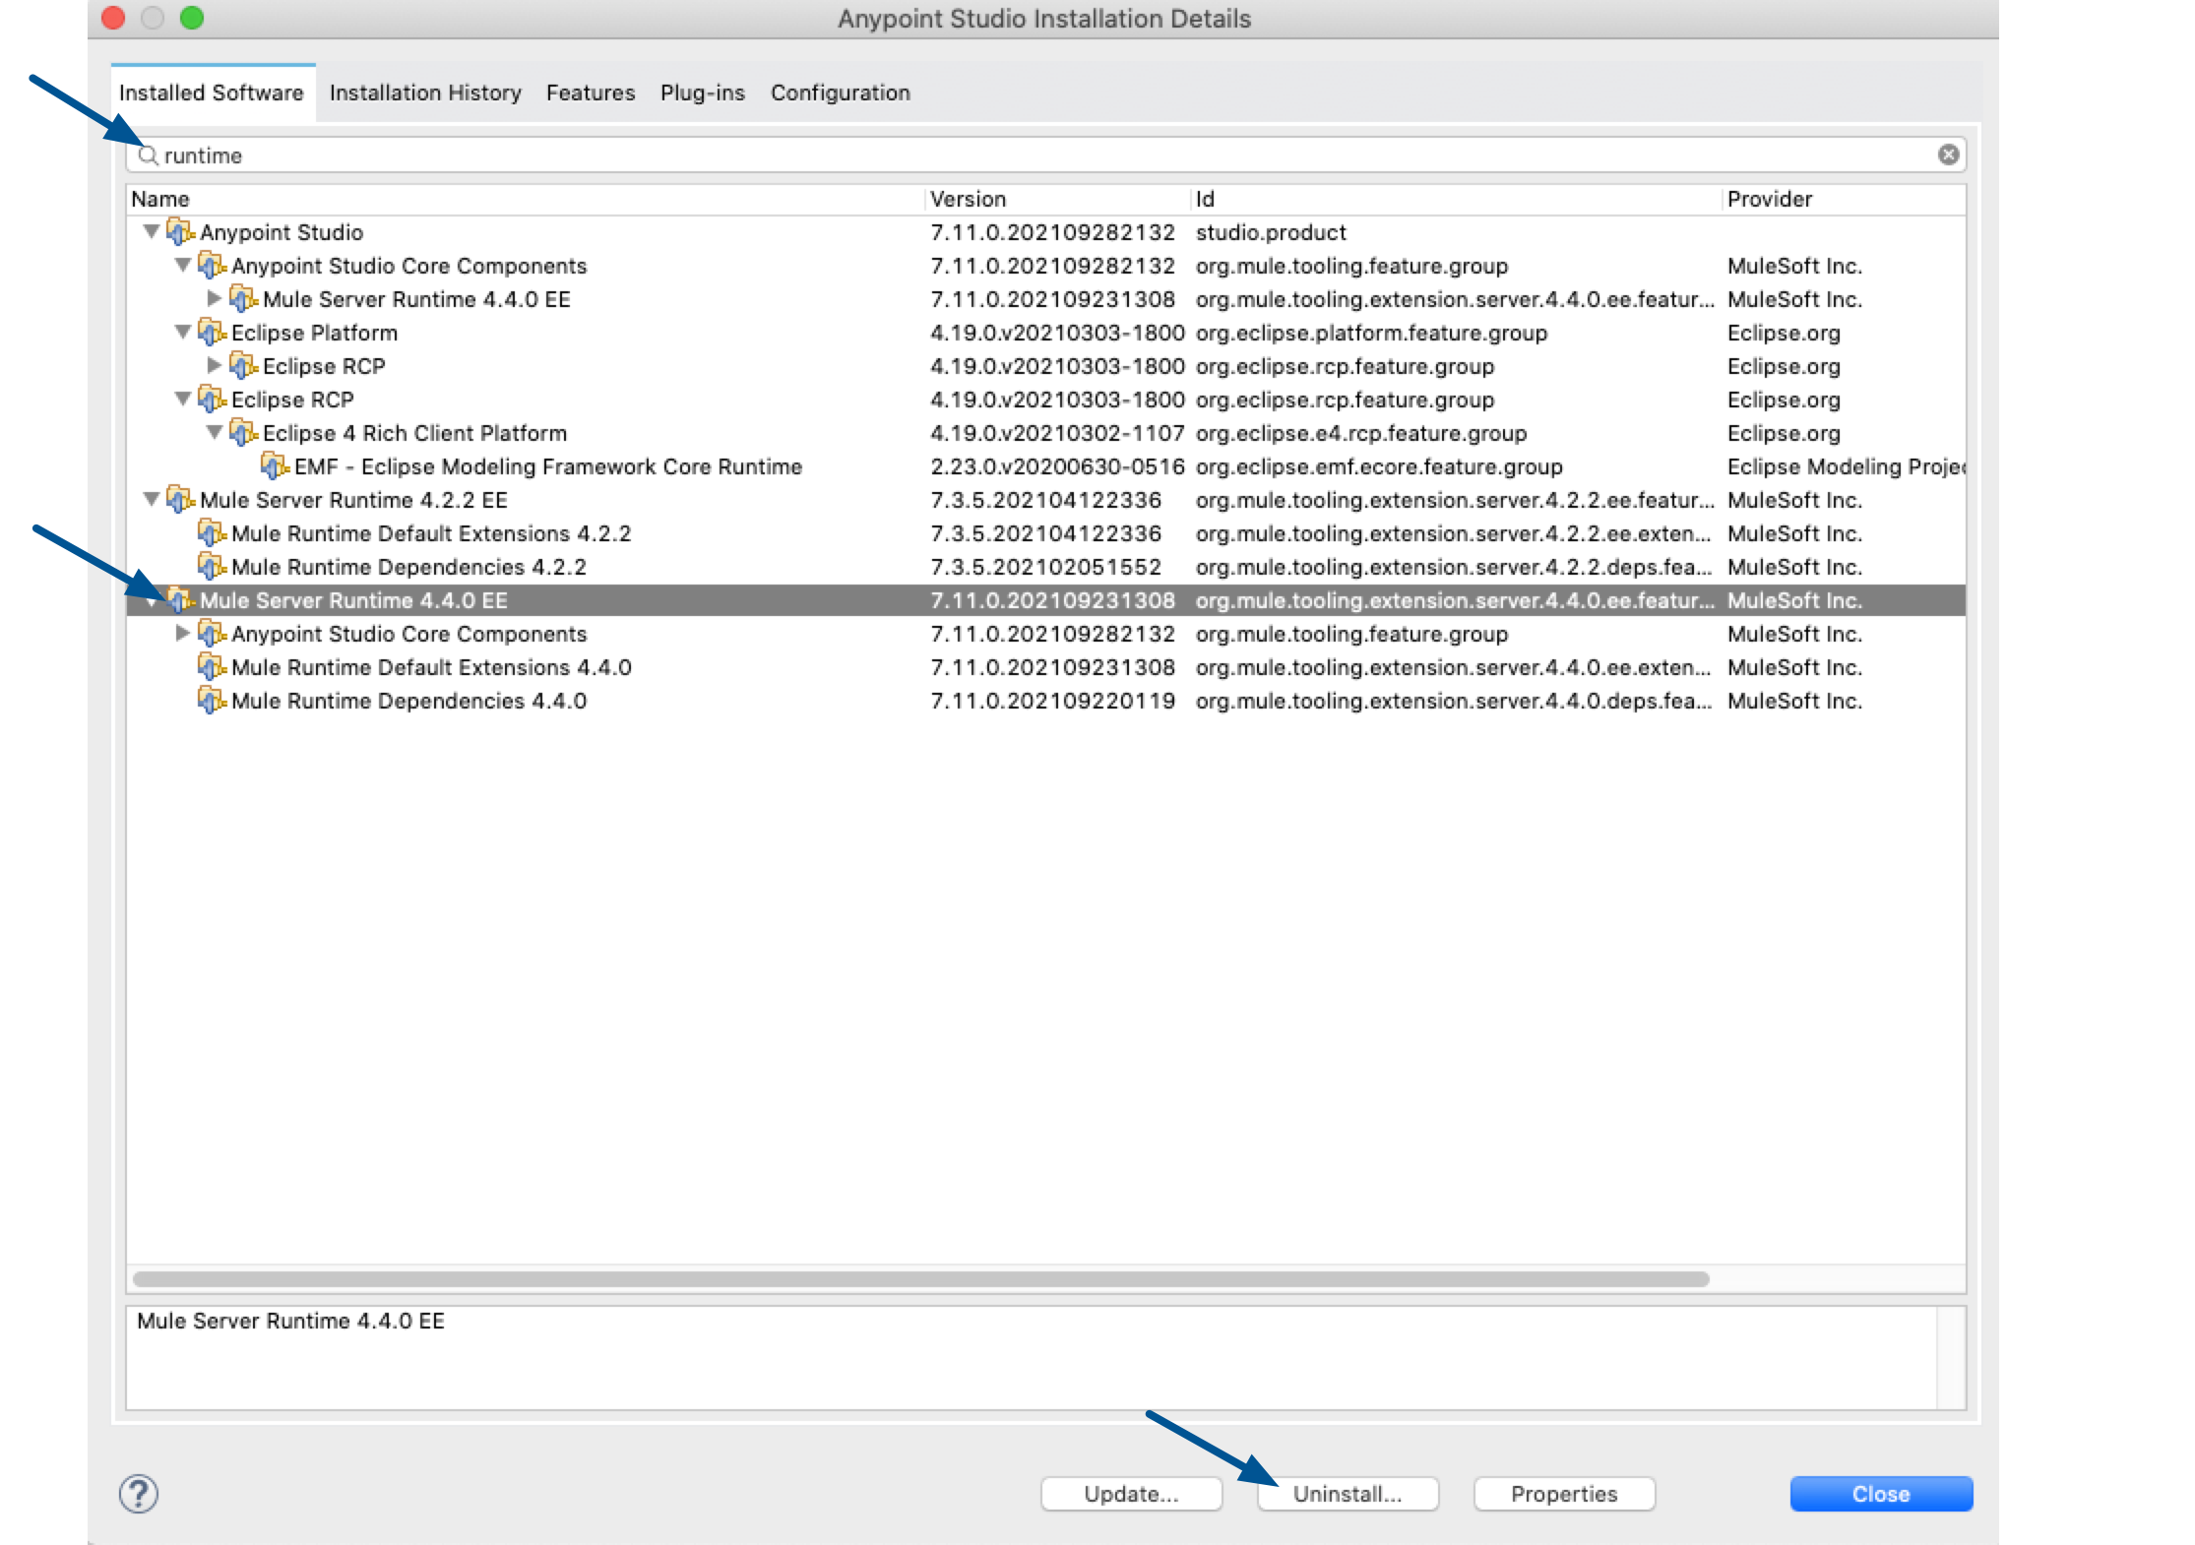This screenshot has width=2195, height=1545.
Task: Collapse the Eclipse RCP node
Action: (182, 400)
